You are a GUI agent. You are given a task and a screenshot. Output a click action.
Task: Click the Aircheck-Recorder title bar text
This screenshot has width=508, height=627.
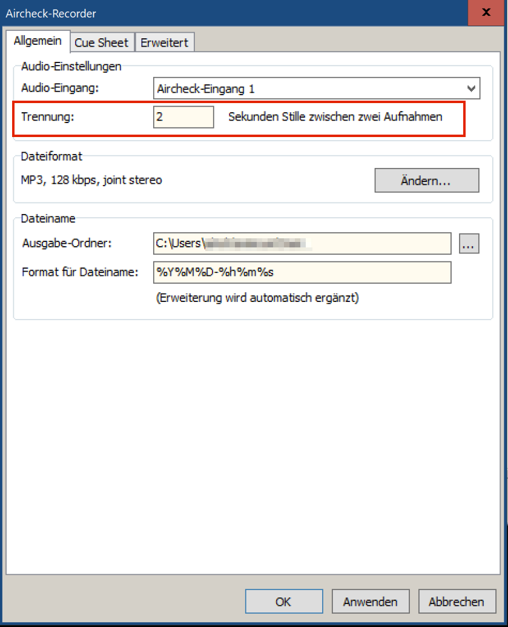pos(51,13)
